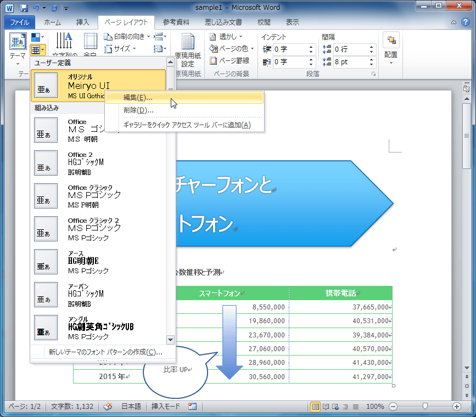Open the theme colors dropdown icon
476x417 pixels.
[38, 37]
